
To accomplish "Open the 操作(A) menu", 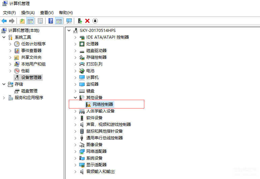I will pos(28,13).
